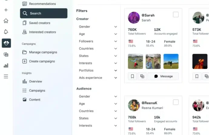Screen dimensions: 209x135
Task: Open the bar chart insights rail icon
Action: [6, 66]
